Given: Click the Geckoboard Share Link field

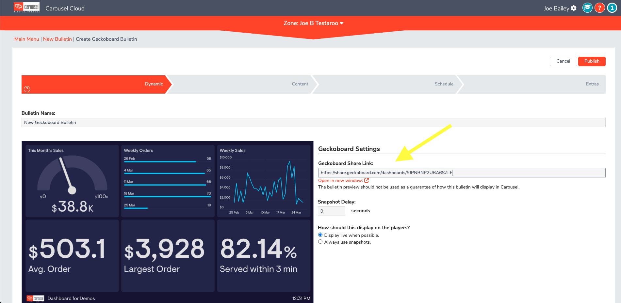Looking at the screenshot, I should click(462, 173).
